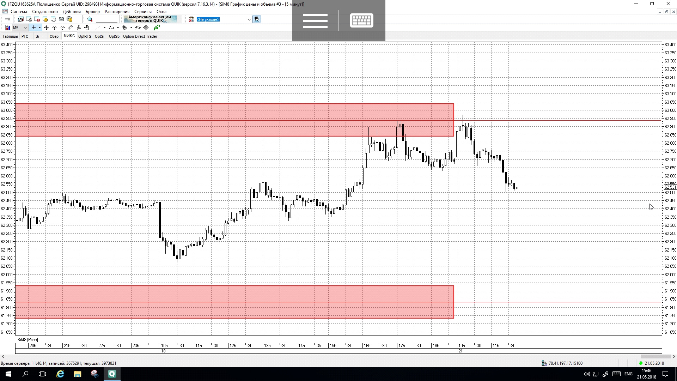Viewport: 677px width, 381px height.
Task: Click the toolbar search input field
Action: click(x=107, y=19)
